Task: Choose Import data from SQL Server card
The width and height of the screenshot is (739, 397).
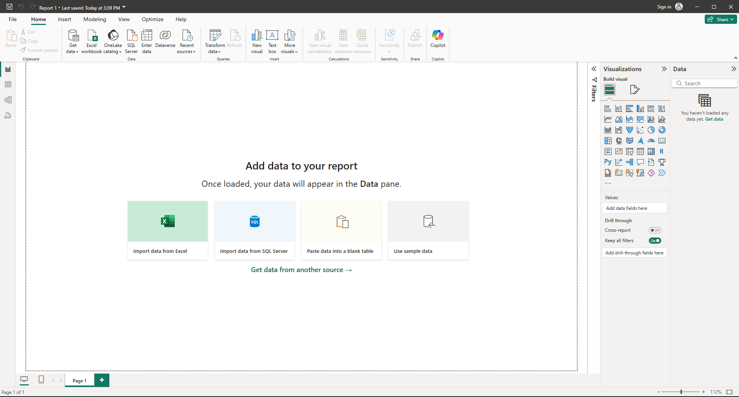Action: pos(255,230)
